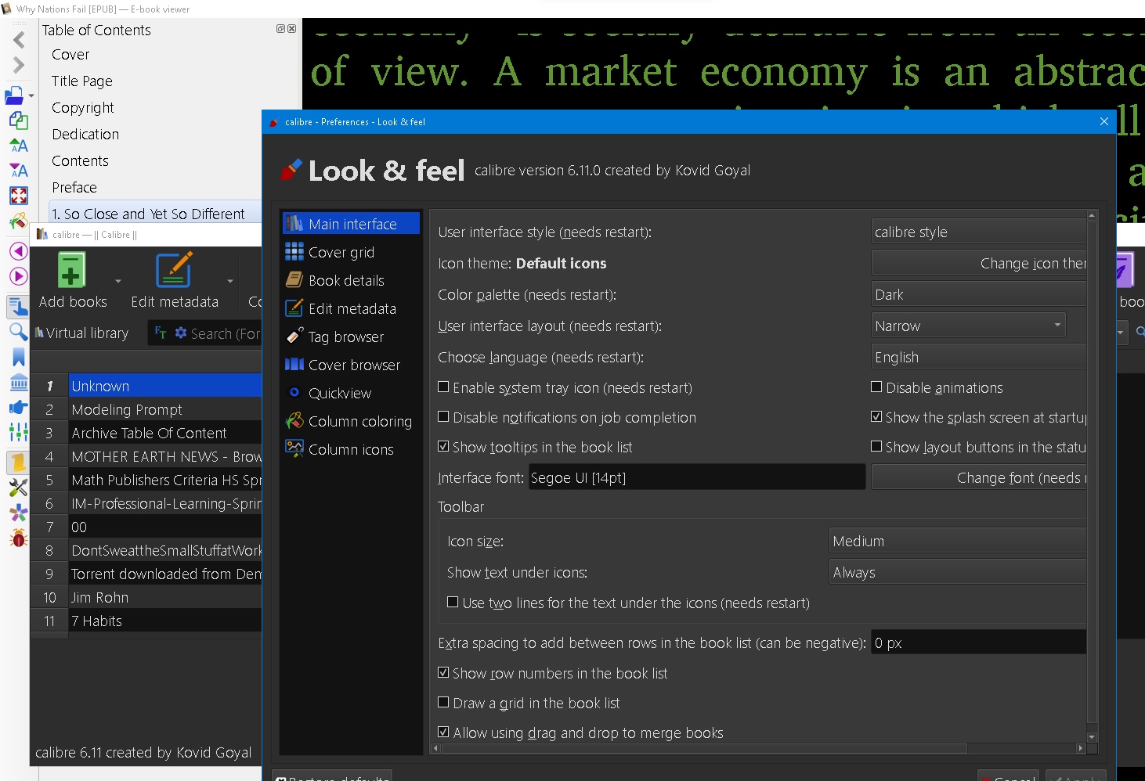Screen dimensions: 1145x781
Task: Open viewer search with the magnifier icon
Action: pos(19,332)
